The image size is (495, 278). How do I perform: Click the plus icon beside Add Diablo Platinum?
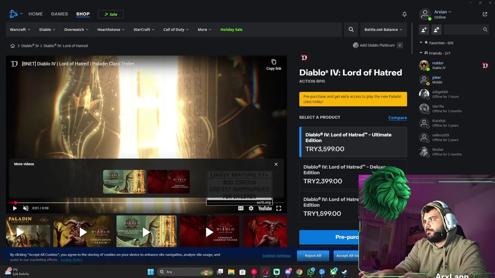click(400, 45)
